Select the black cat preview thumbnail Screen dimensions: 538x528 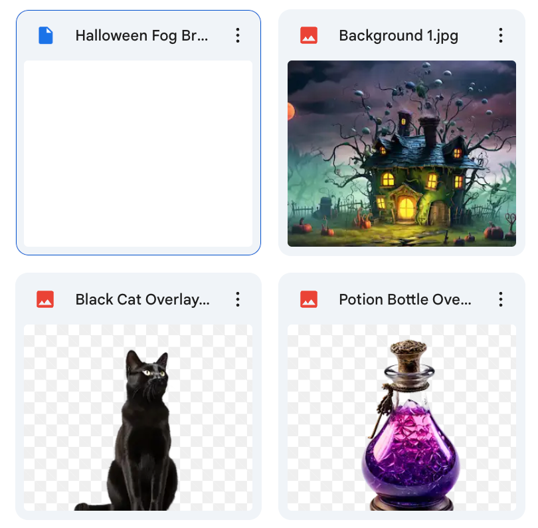138,418
